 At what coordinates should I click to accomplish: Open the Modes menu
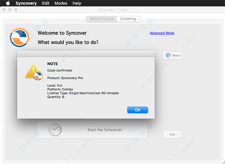coord(61,3)
